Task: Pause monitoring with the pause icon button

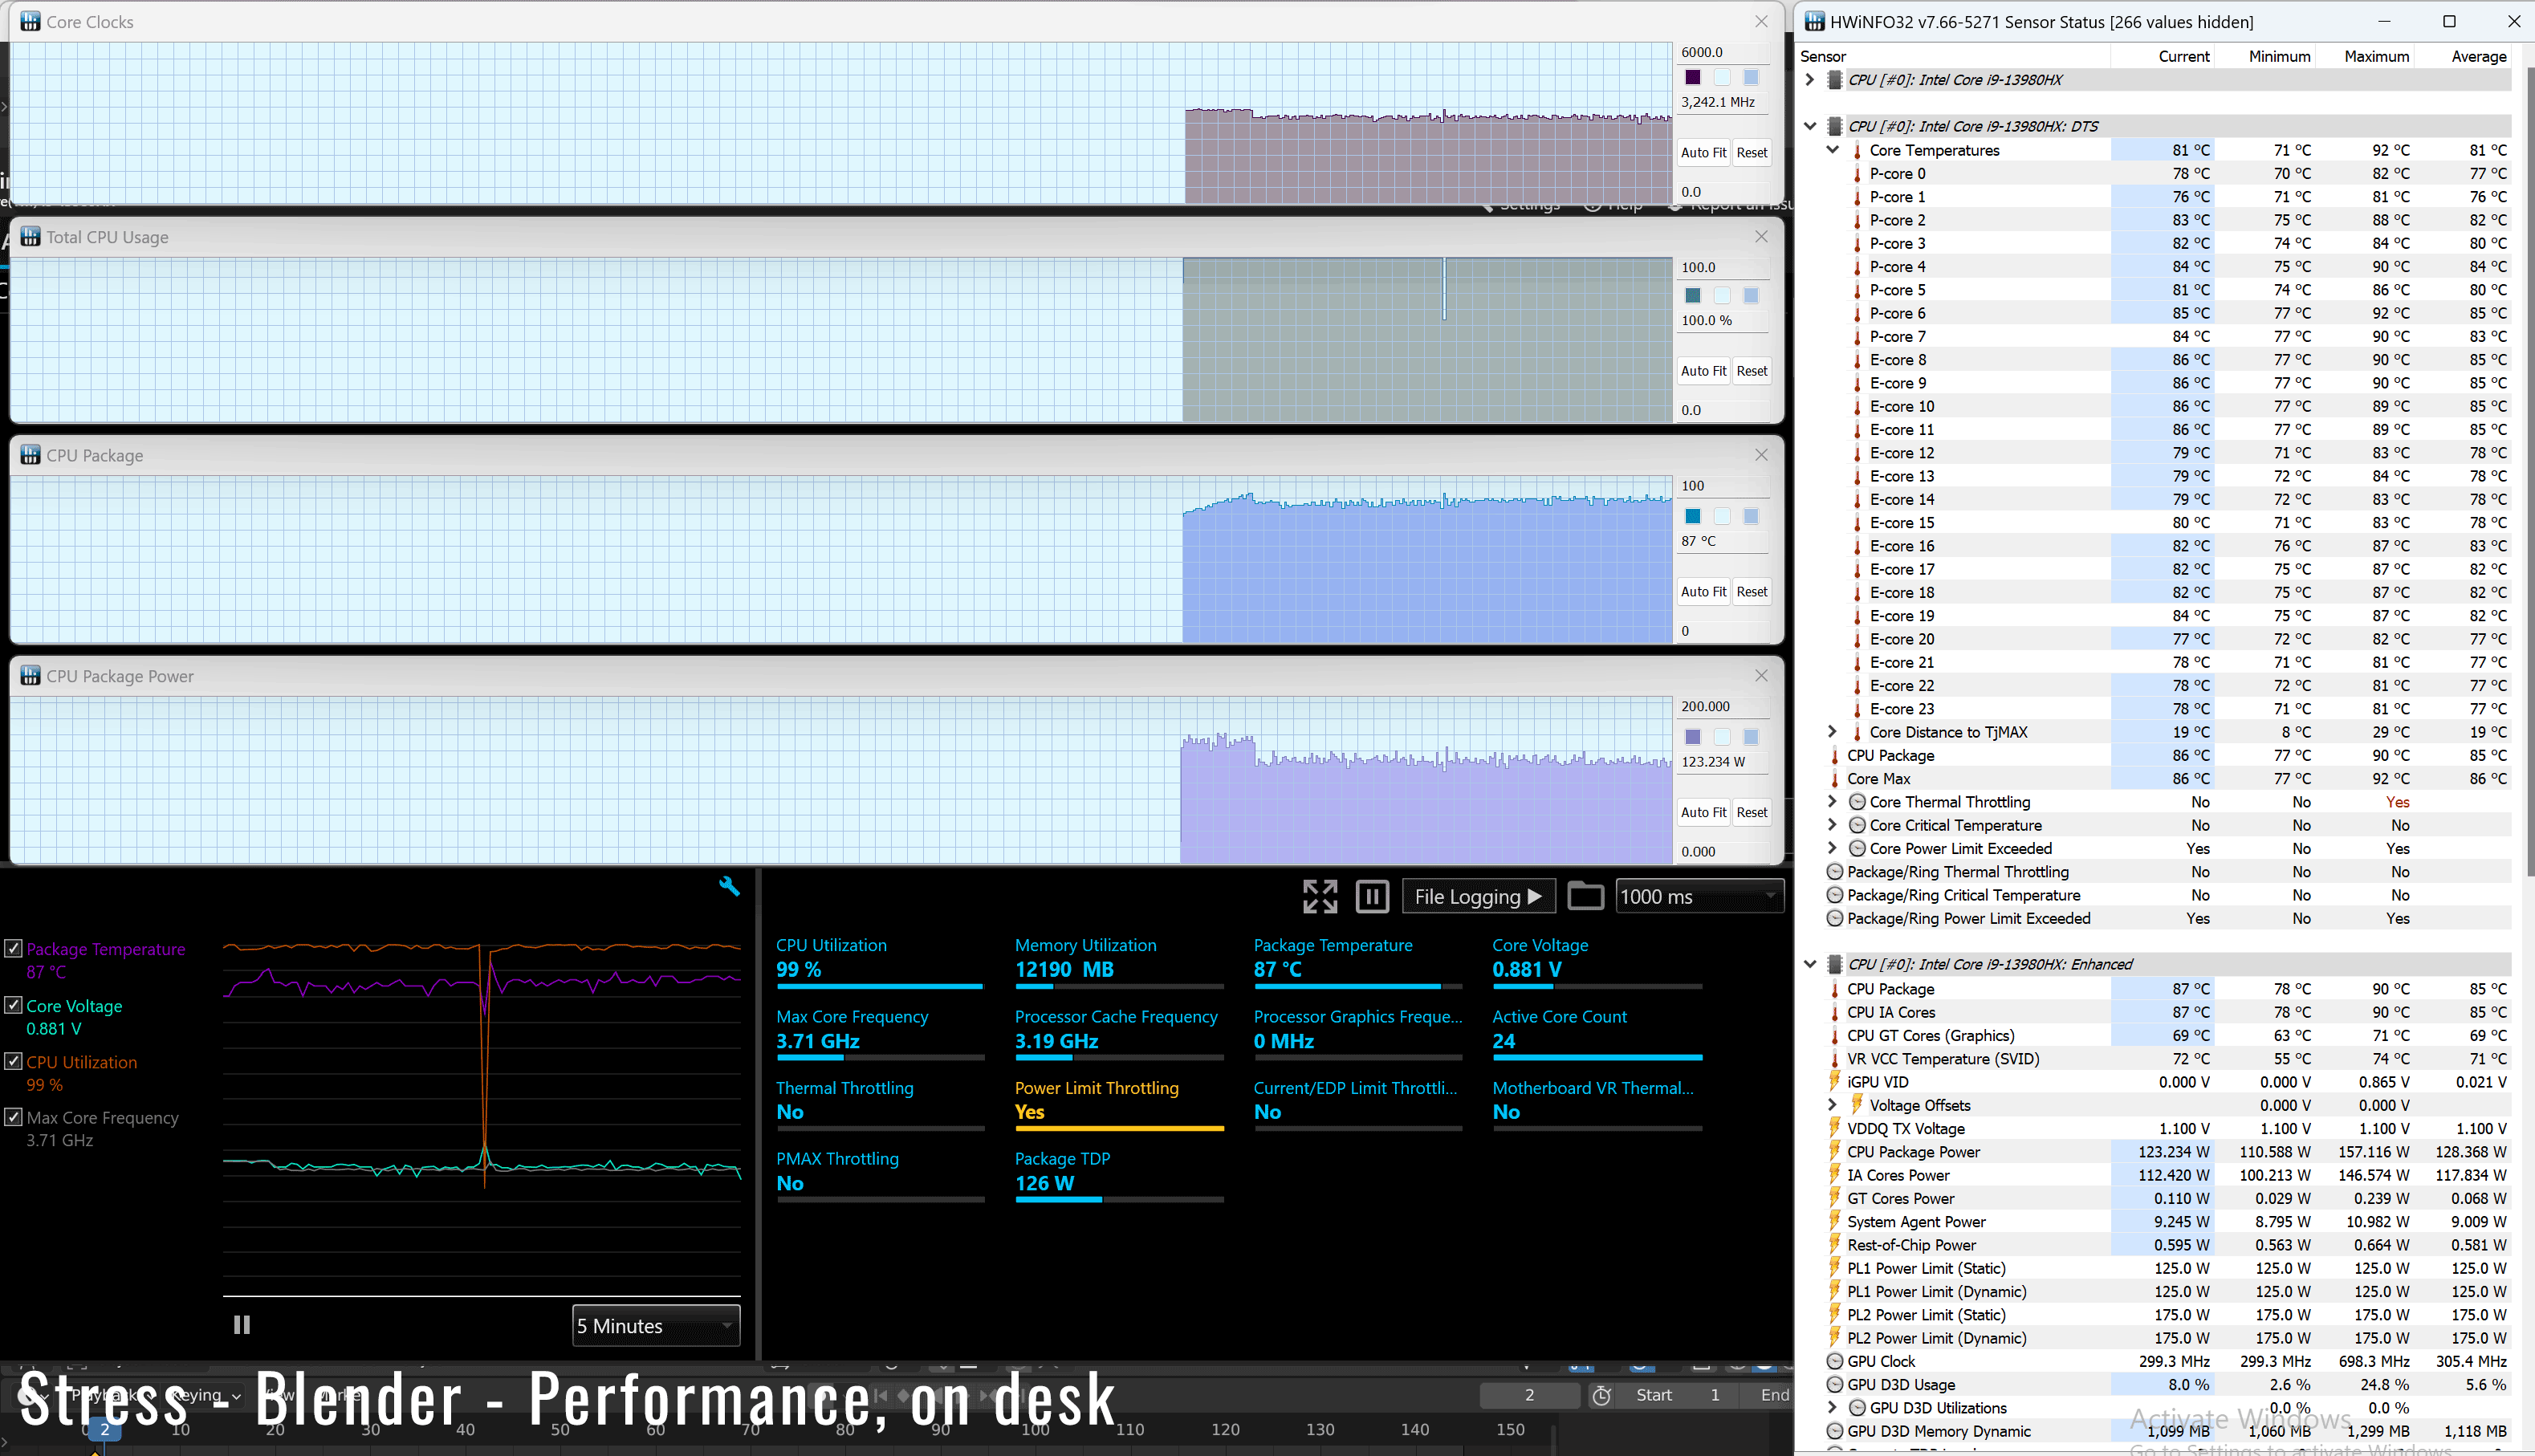Action: (x=1371, y=896)
